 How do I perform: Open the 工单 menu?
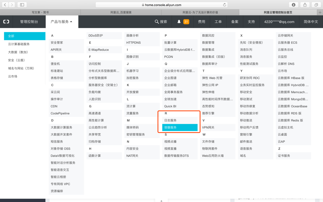[x=218, y=22]
